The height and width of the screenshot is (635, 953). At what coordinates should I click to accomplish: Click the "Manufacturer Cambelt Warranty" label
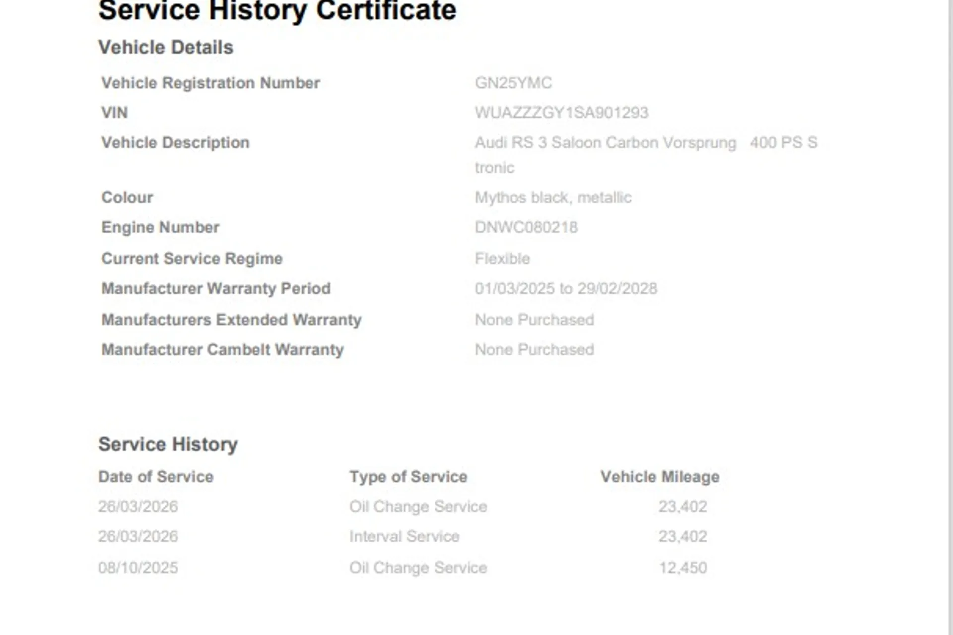[222, 350]
